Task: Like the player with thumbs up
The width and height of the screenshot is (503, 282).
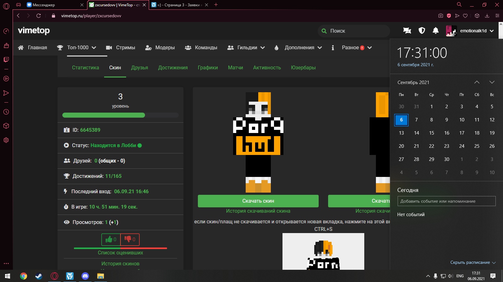Action: coord(111,240)
